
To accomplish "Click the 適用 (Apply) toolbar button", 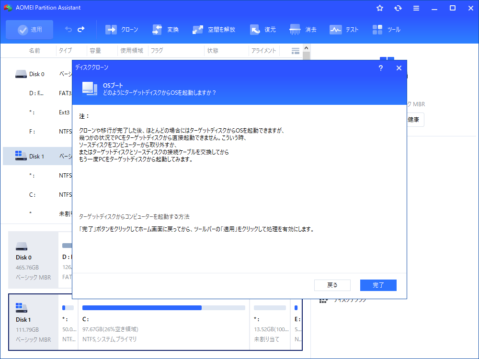I will [x=29, y=30].
